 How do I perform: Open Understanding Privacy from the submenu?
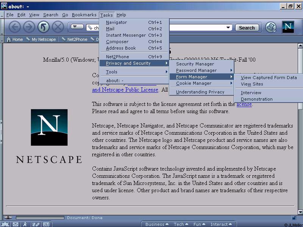(x=201, y=92)
